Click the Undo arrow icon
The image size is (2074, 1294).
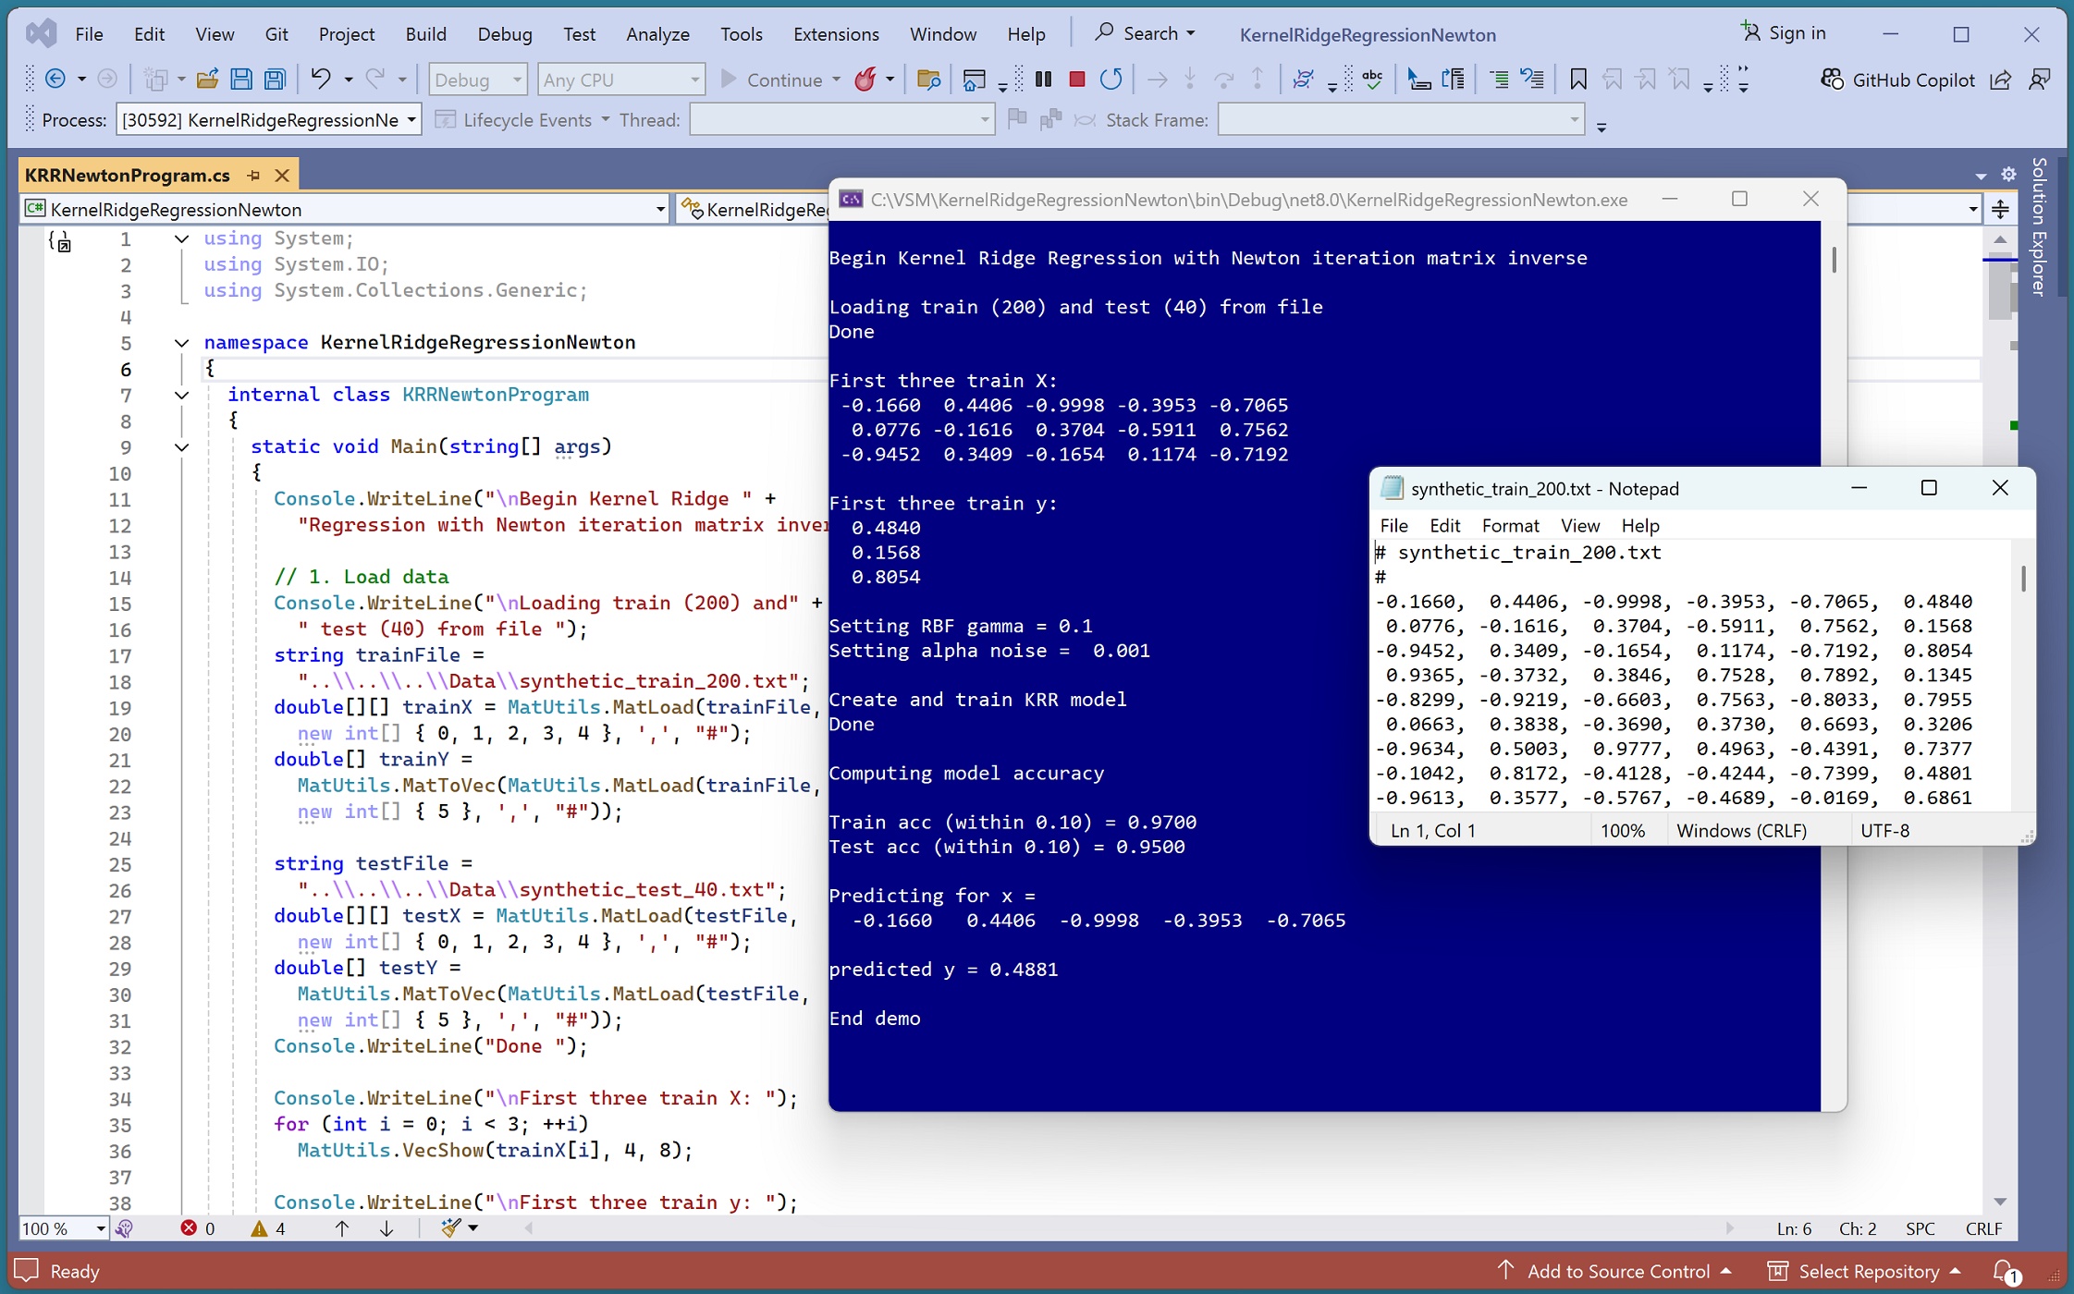click(321, 79)
